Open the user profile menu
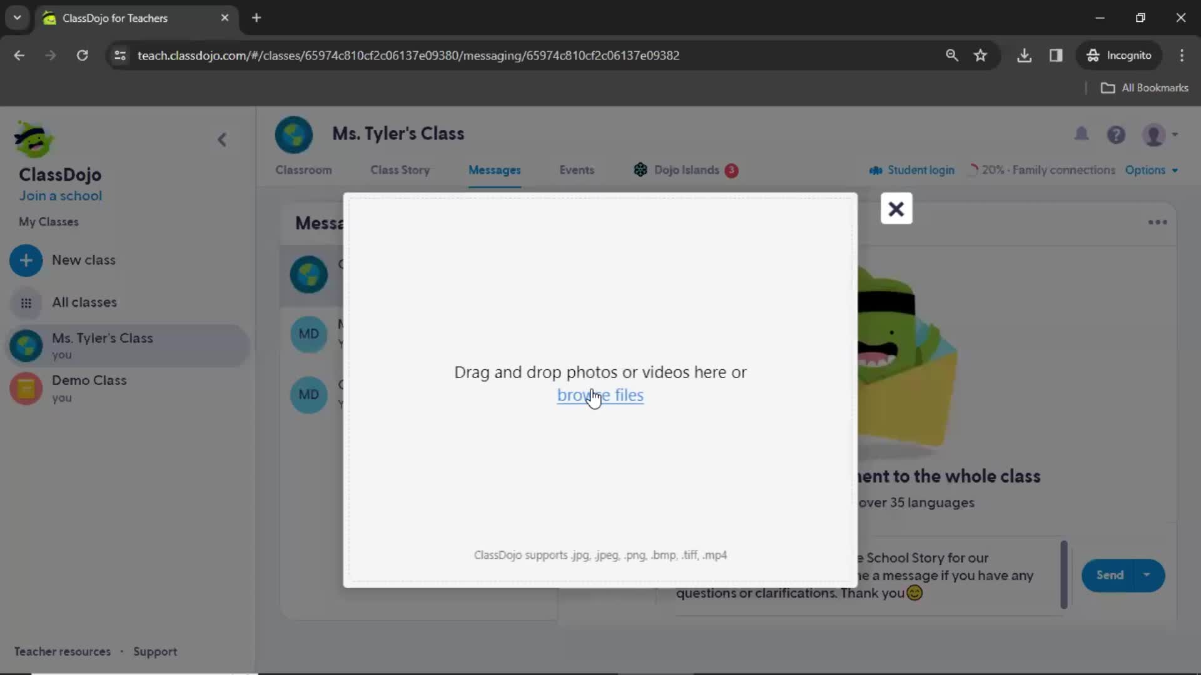Image resolution: width=1201 pixels, height=675 pixels. click(x=1159, y=134)
